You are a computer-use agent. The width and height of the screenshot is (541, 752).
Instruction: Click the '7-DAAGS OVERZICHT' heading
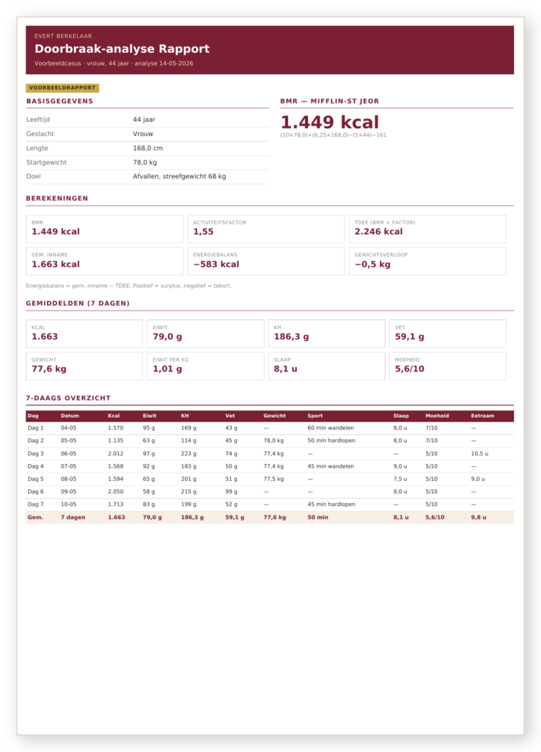(68, 398)
